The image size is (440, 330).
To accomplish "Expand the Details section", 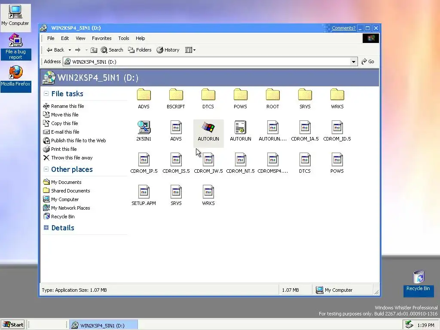I will click(x=46, y=228).
